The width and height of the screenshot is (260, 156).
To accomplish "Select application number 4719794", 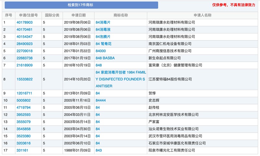I will point(24,108).
